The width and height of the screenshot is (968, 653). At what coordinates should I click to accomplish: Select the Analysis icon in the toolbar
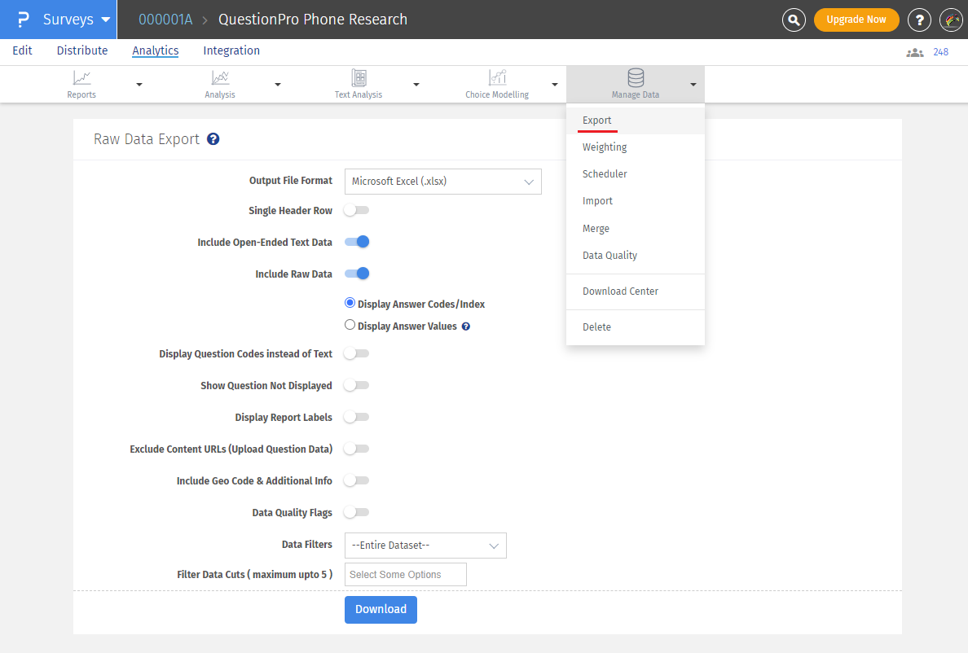click(220, 79)
